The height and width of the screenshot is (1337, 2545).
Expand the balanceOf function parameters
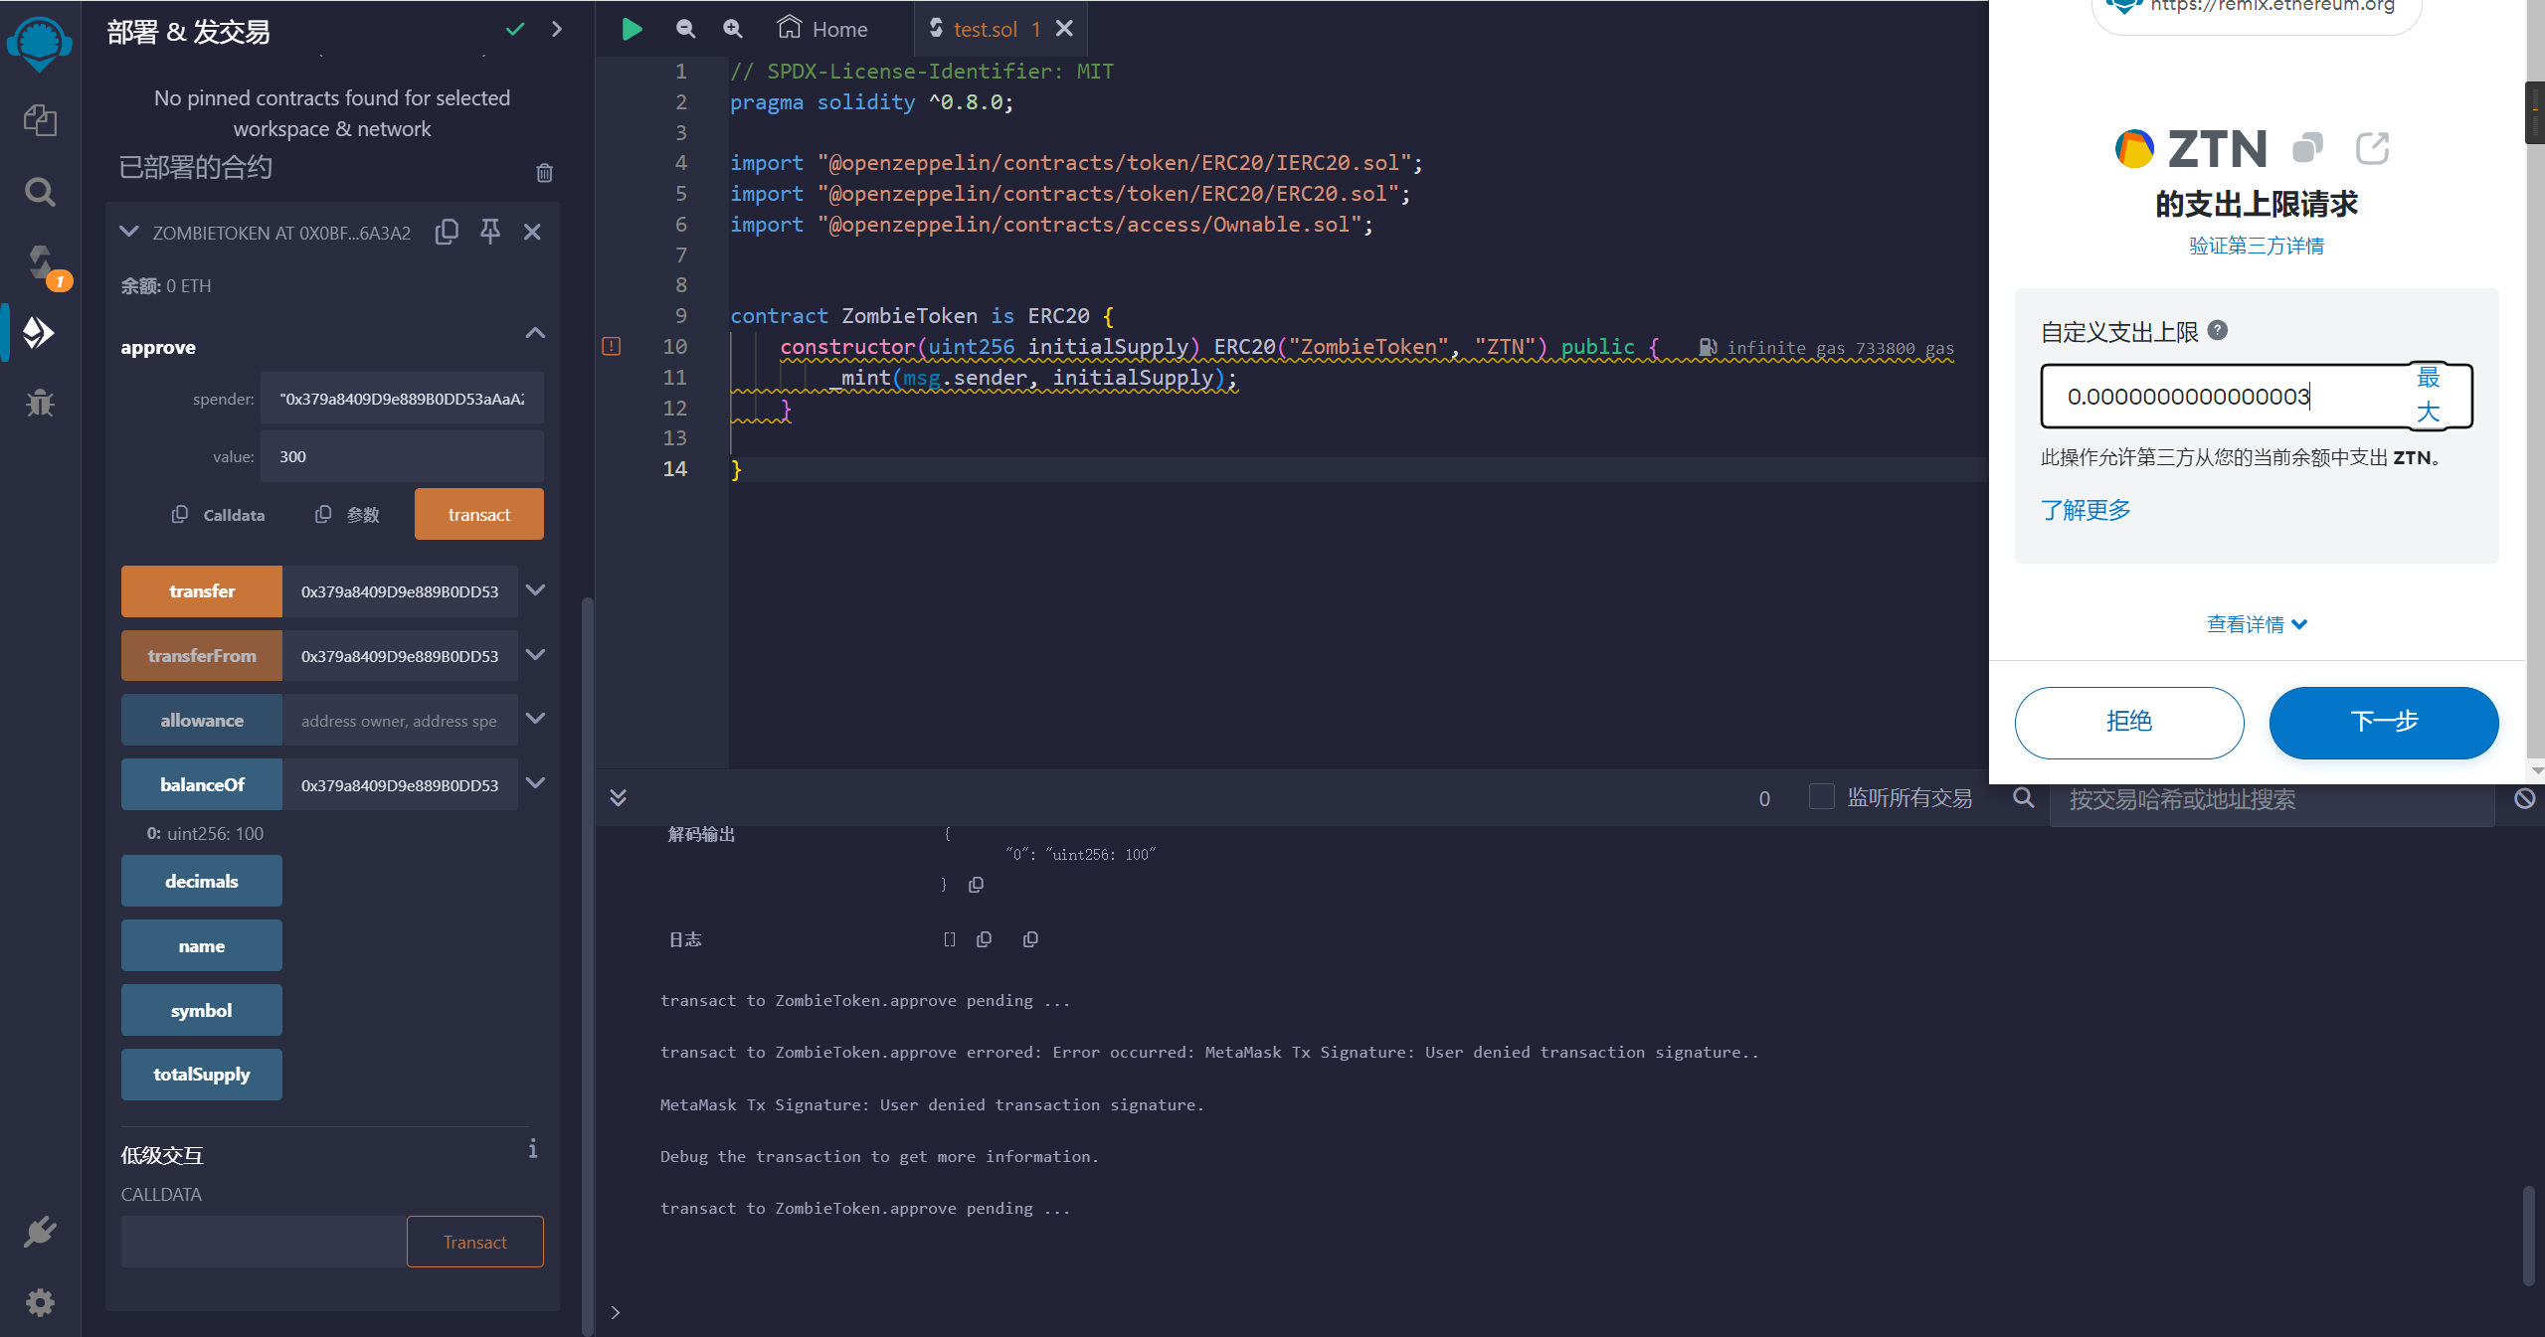tap(535, 783)
